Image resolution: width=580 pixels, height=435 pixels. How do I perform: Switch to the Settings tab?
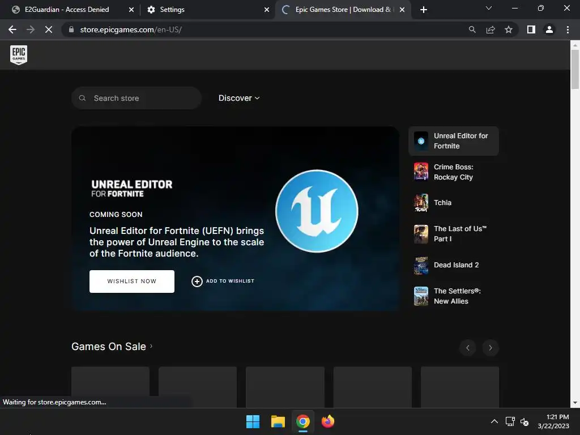tap(172, 10)
